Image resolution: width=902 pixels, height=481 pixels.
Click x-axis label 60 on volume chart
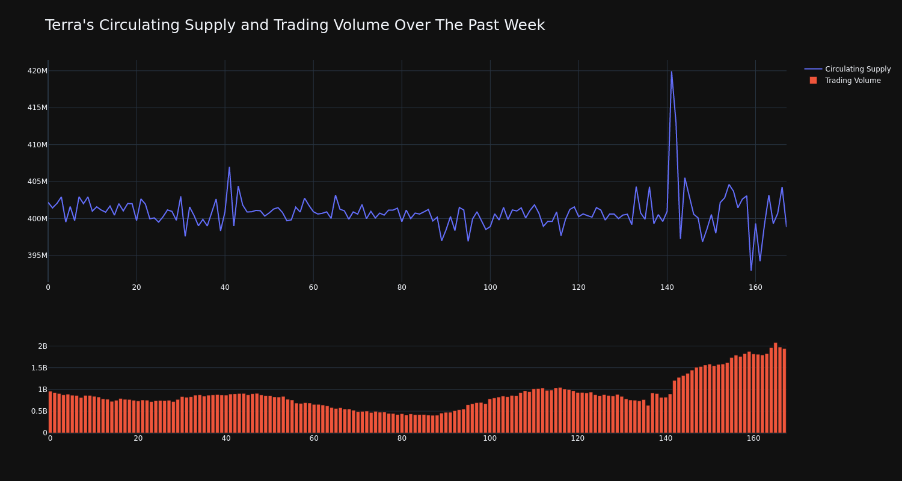314,438
